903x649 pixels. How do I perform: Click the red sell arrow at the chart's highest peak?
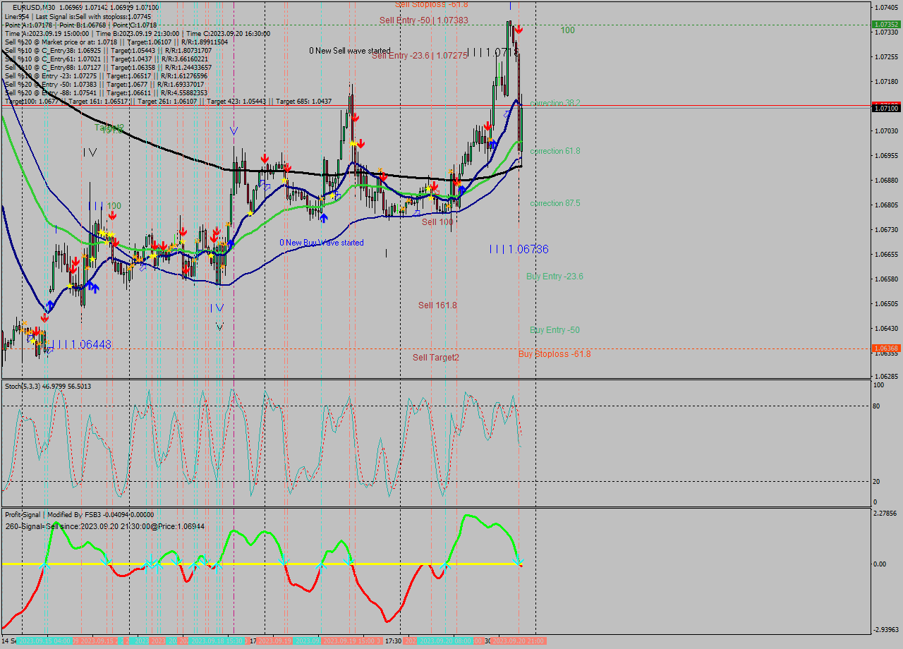point(519,30)
